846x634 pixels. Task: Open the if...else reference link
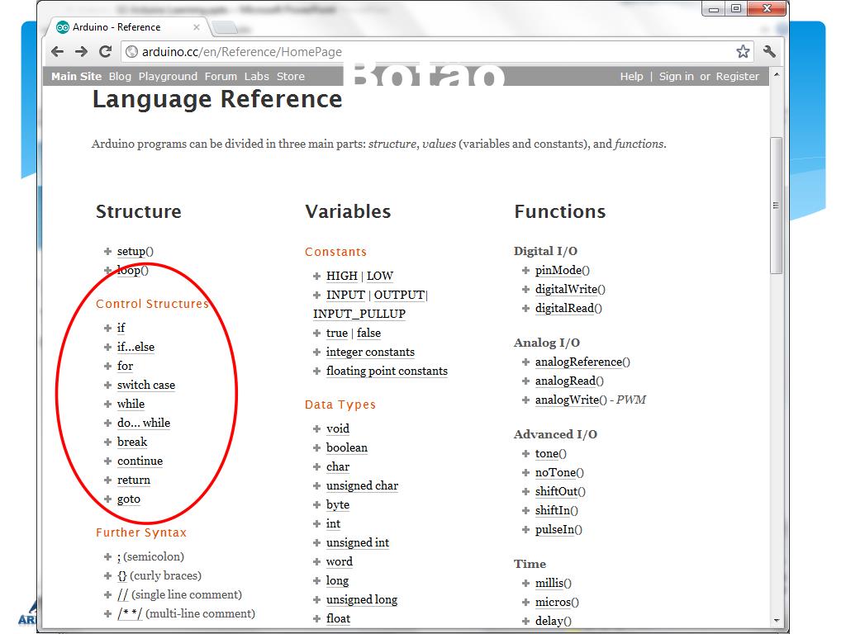(136, 347)
